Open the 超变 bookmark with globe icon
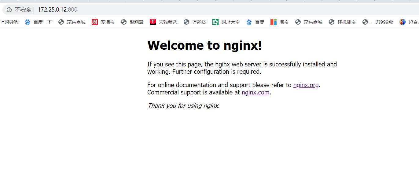419x177 pixels. coord(403,22)
